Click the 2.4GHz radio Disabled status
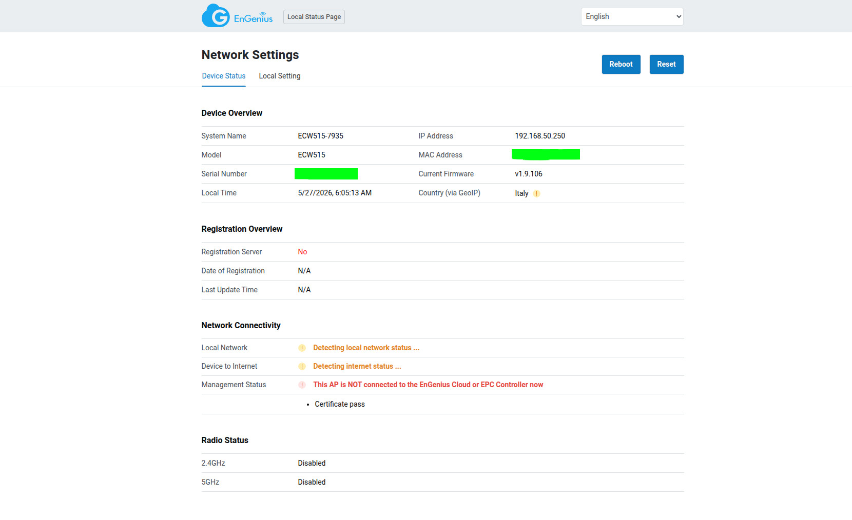 click(312, 463)
